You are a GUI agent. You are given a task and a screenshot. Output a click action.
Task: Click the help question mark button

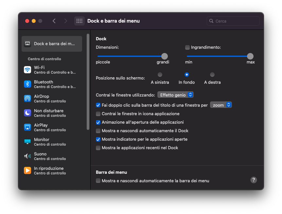[x=254, y=180]
